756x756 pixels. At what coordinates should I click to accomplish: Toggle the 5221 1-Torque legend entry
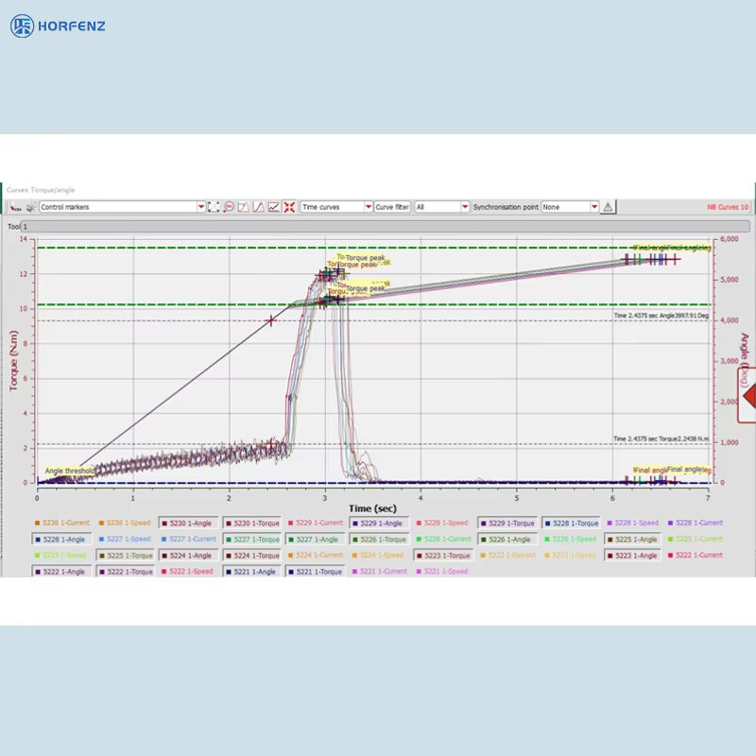317,572
